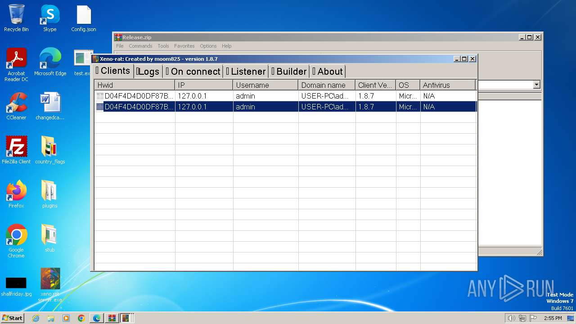Click 127.0.0.1 in the first row

point(192,96)
